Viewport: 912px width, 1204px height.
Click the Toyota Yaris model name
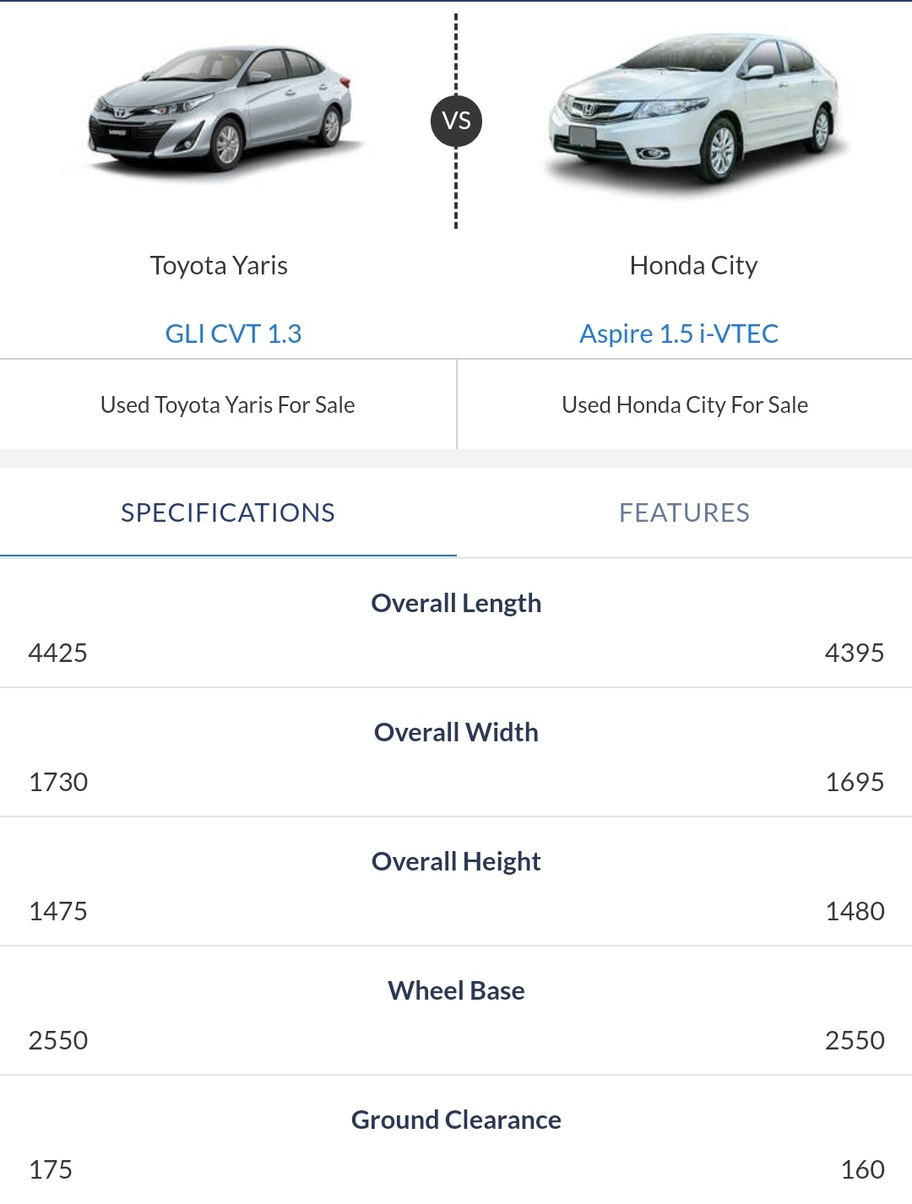point(219,265)
